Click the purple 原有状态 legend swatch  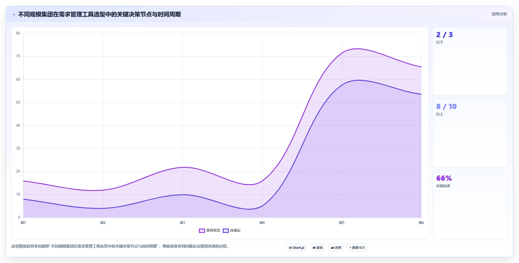[202, 231]
